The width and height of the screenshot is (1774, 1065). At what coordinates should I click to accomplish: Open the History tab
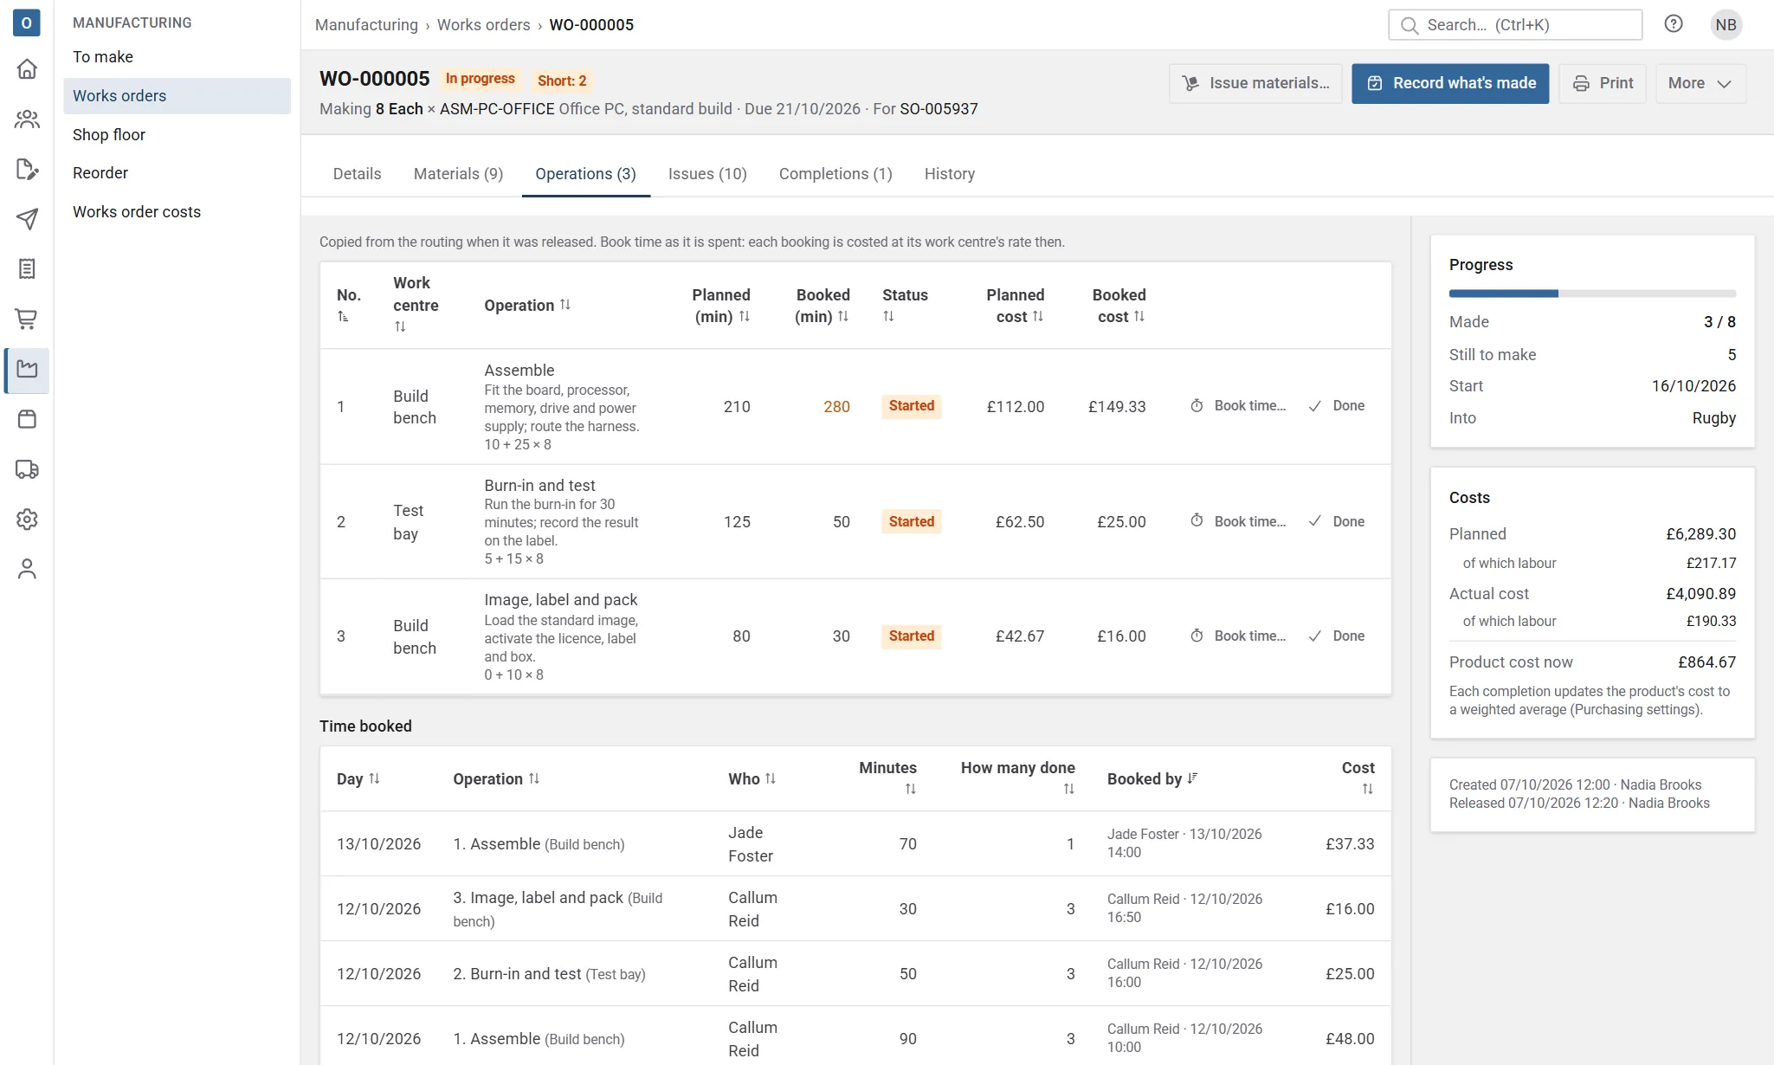[x=950, y=174]
